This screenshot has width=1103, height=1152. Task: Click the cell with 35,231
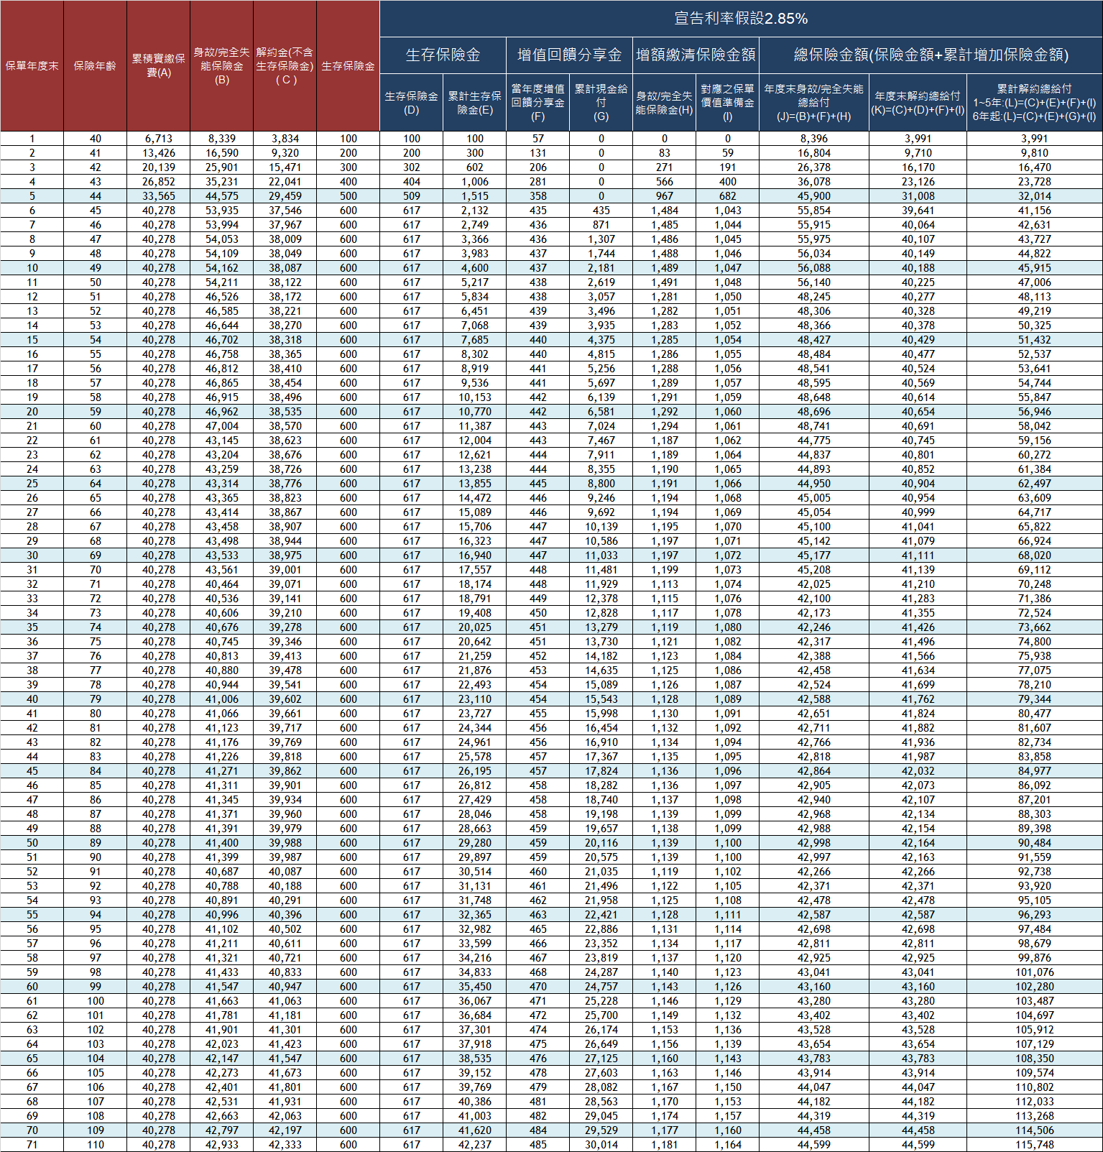221,182
